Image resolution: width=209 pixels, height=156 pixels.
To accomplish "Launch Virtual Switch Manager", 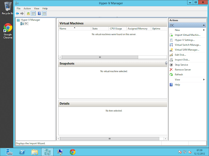I will point(187,45).
